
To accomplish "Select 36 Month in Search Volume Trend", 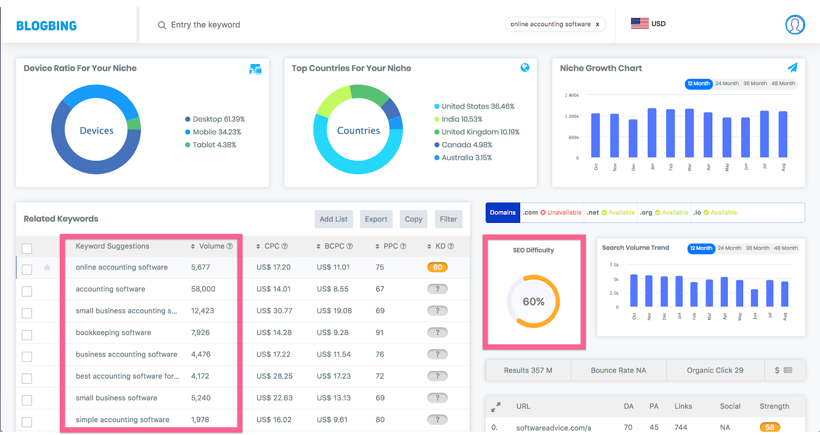I will [x=757, y=248].
